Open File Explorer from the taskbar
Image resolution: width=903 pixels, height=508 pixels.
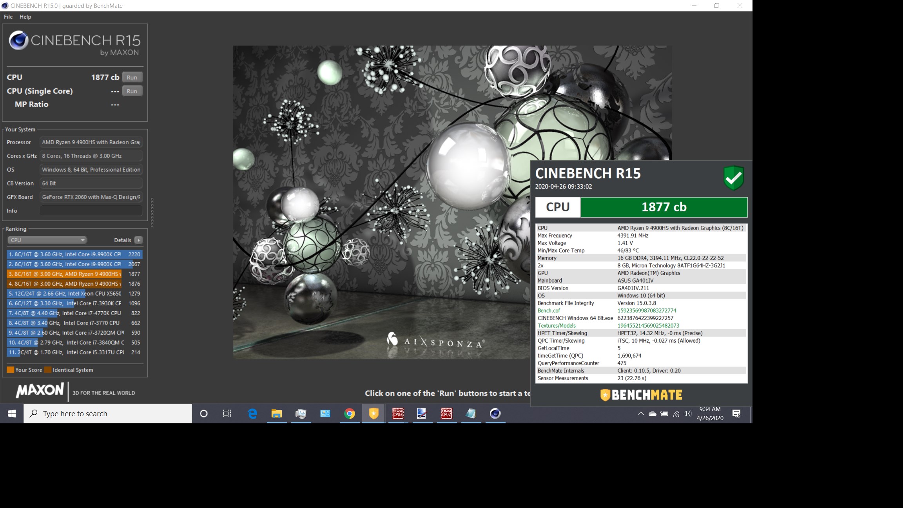tap(277, 414)
